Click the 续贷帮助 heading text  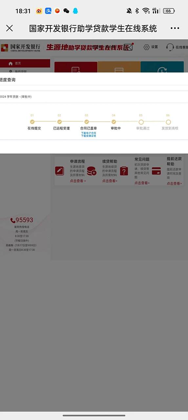110,161
